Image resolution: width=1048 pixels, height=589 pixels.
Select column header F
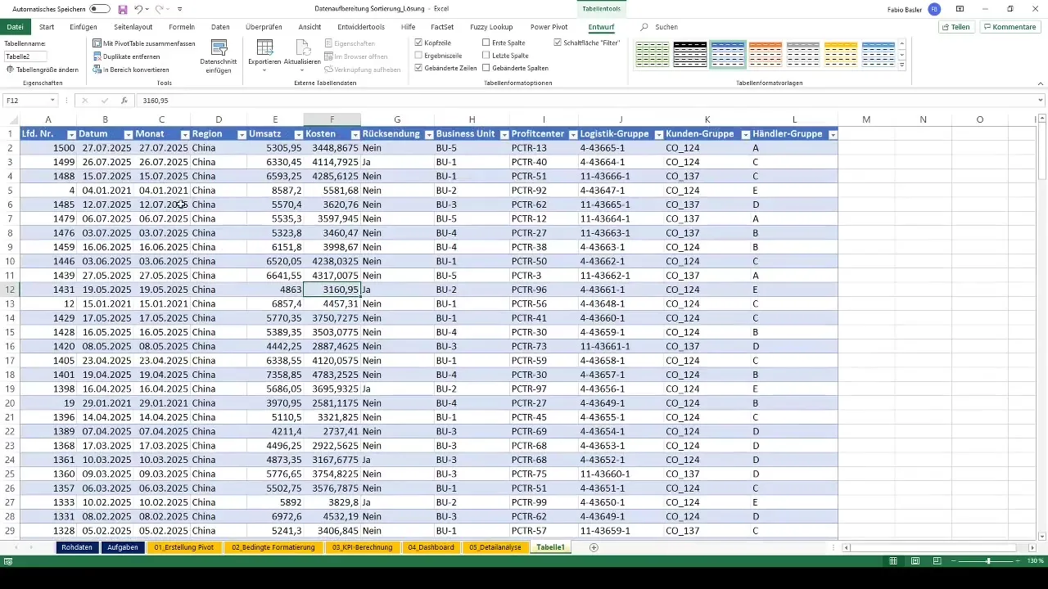click(x=332, y=119)
